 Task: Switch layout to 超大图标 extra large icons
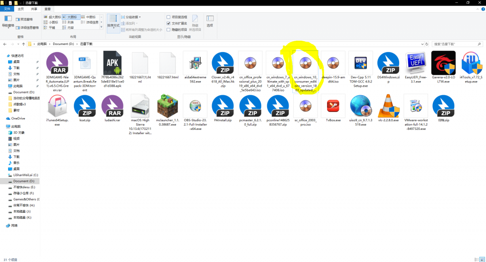(52, 17)
